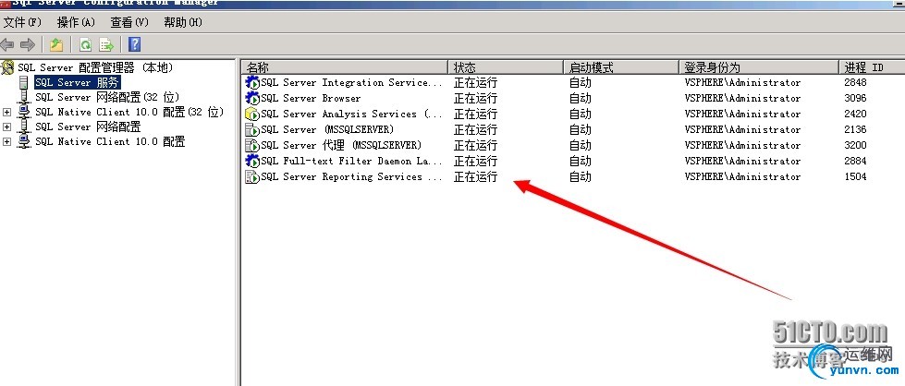Open the 文件(F) menu
Image resolution: width=905 pixels, height=386 pixels.
pos(22,22)
